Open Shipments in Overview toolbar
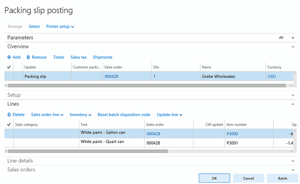The height and width of the screenshot is (184, 300). (103, 57)
